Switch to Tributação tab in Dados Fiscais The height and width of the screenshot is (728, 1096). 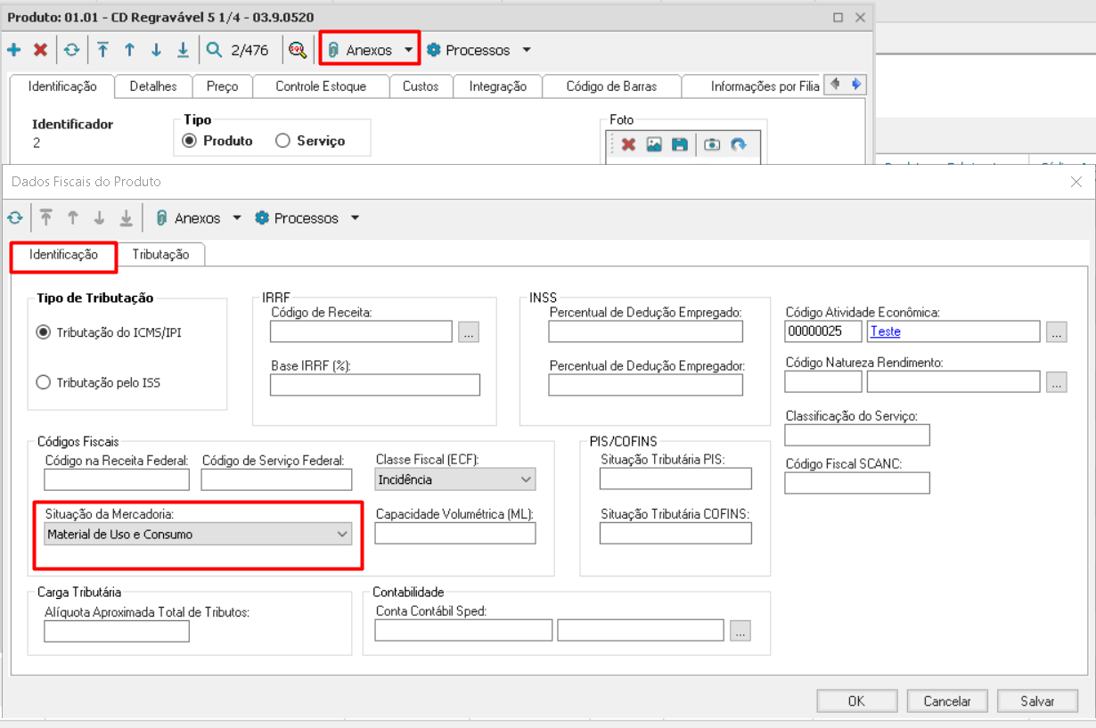point(161,254)
